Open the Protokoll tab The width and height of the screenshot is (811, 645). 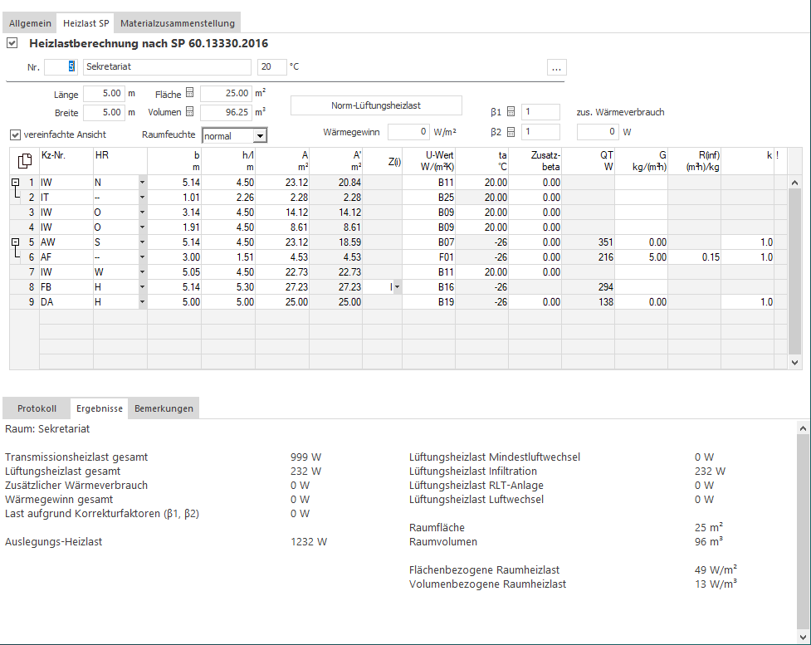click(37, 408)
